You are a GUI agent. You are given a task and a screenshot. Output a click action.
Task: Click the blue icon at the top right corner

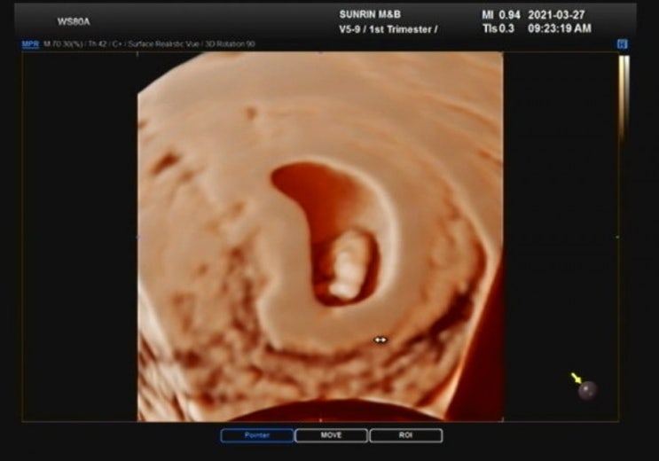[x=622, y=44]
